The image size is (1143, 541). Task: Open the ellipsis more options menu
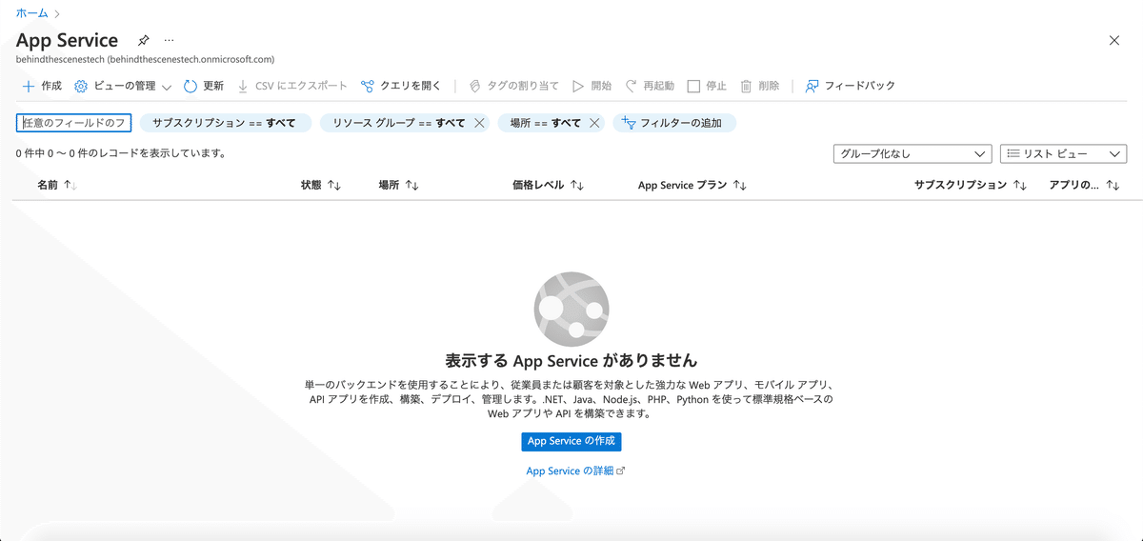[x=170, y=40]
